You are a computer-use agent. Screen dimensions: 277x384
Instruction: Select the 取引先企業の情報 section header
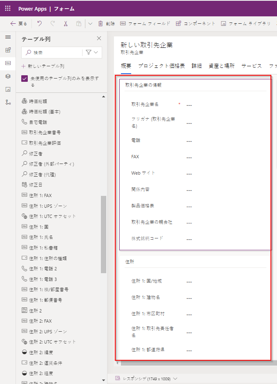pyautogui.click(x=143, y=85)
